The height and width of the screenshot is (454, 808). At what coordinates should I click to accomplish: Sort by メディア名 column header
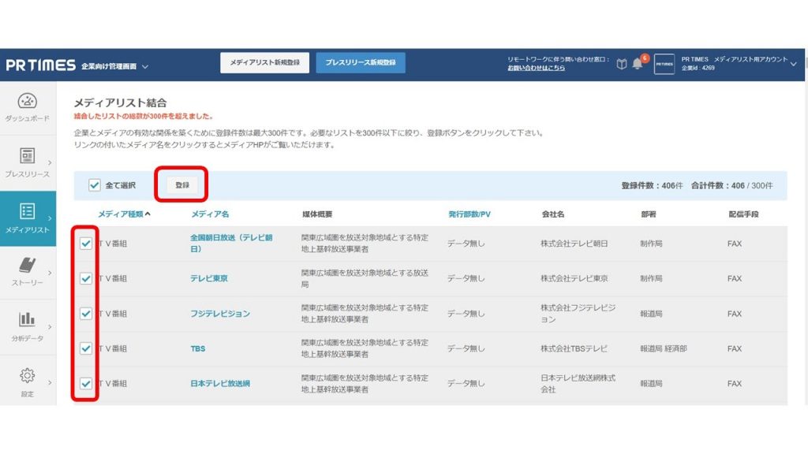coord(210,214)
